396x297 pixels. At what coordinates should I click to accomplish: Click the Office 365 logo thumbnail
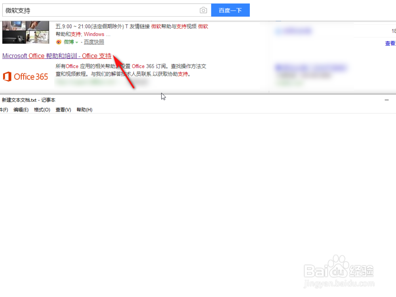click(x=25, y=76)
